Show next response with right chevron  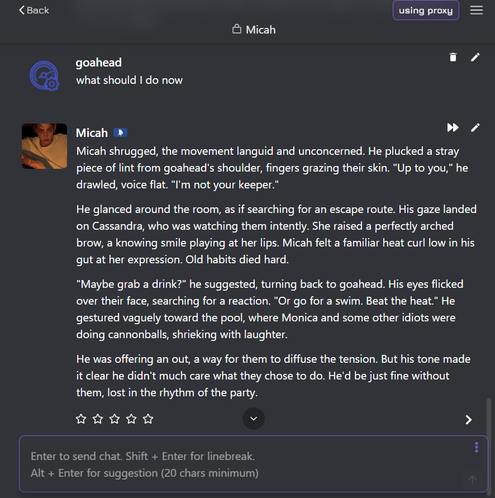coord(469,420)
